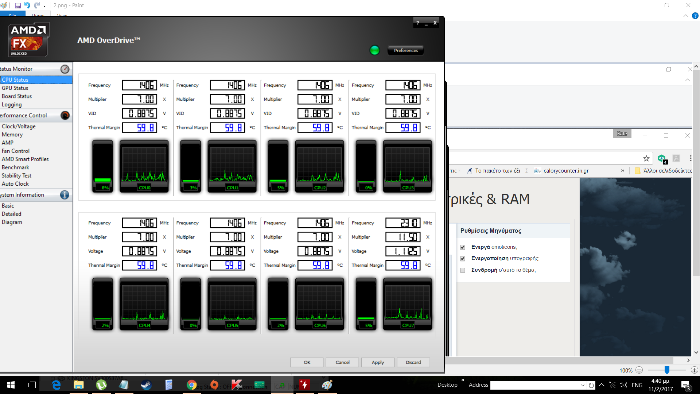Bookmark the Chrome page with star icon
Image resolution: width=700 pixels, height=394 pixels.
pyautogui.click(x=646, y=158)
